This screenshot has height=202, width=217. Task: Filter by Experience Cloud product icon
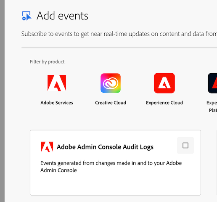[x=164, y=83]
